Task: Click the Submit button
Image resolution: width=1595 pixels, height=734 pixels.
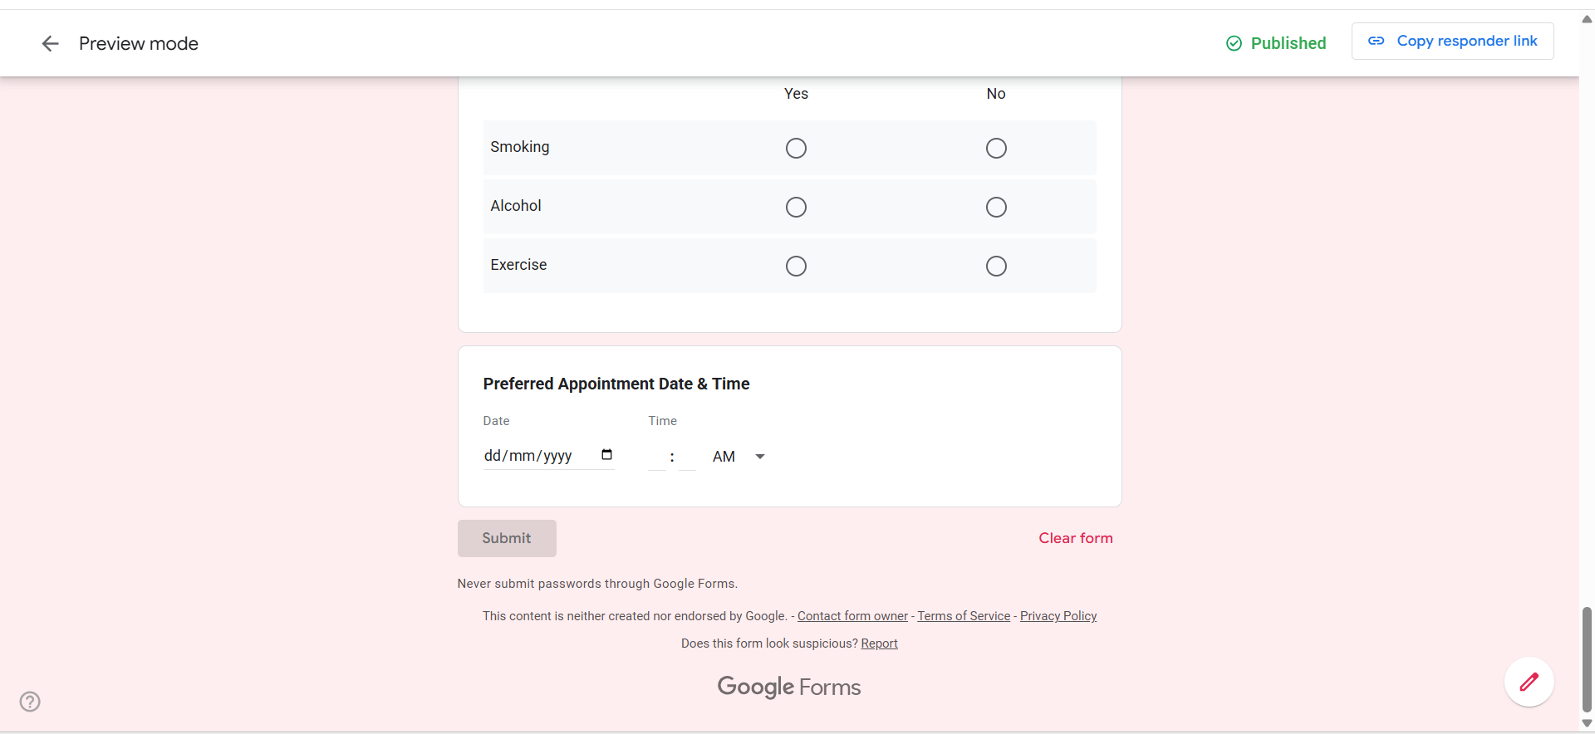Action: tap(507, 538)
